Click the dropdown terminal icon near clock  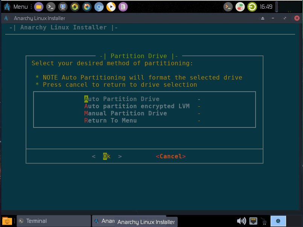pos(228,7)
